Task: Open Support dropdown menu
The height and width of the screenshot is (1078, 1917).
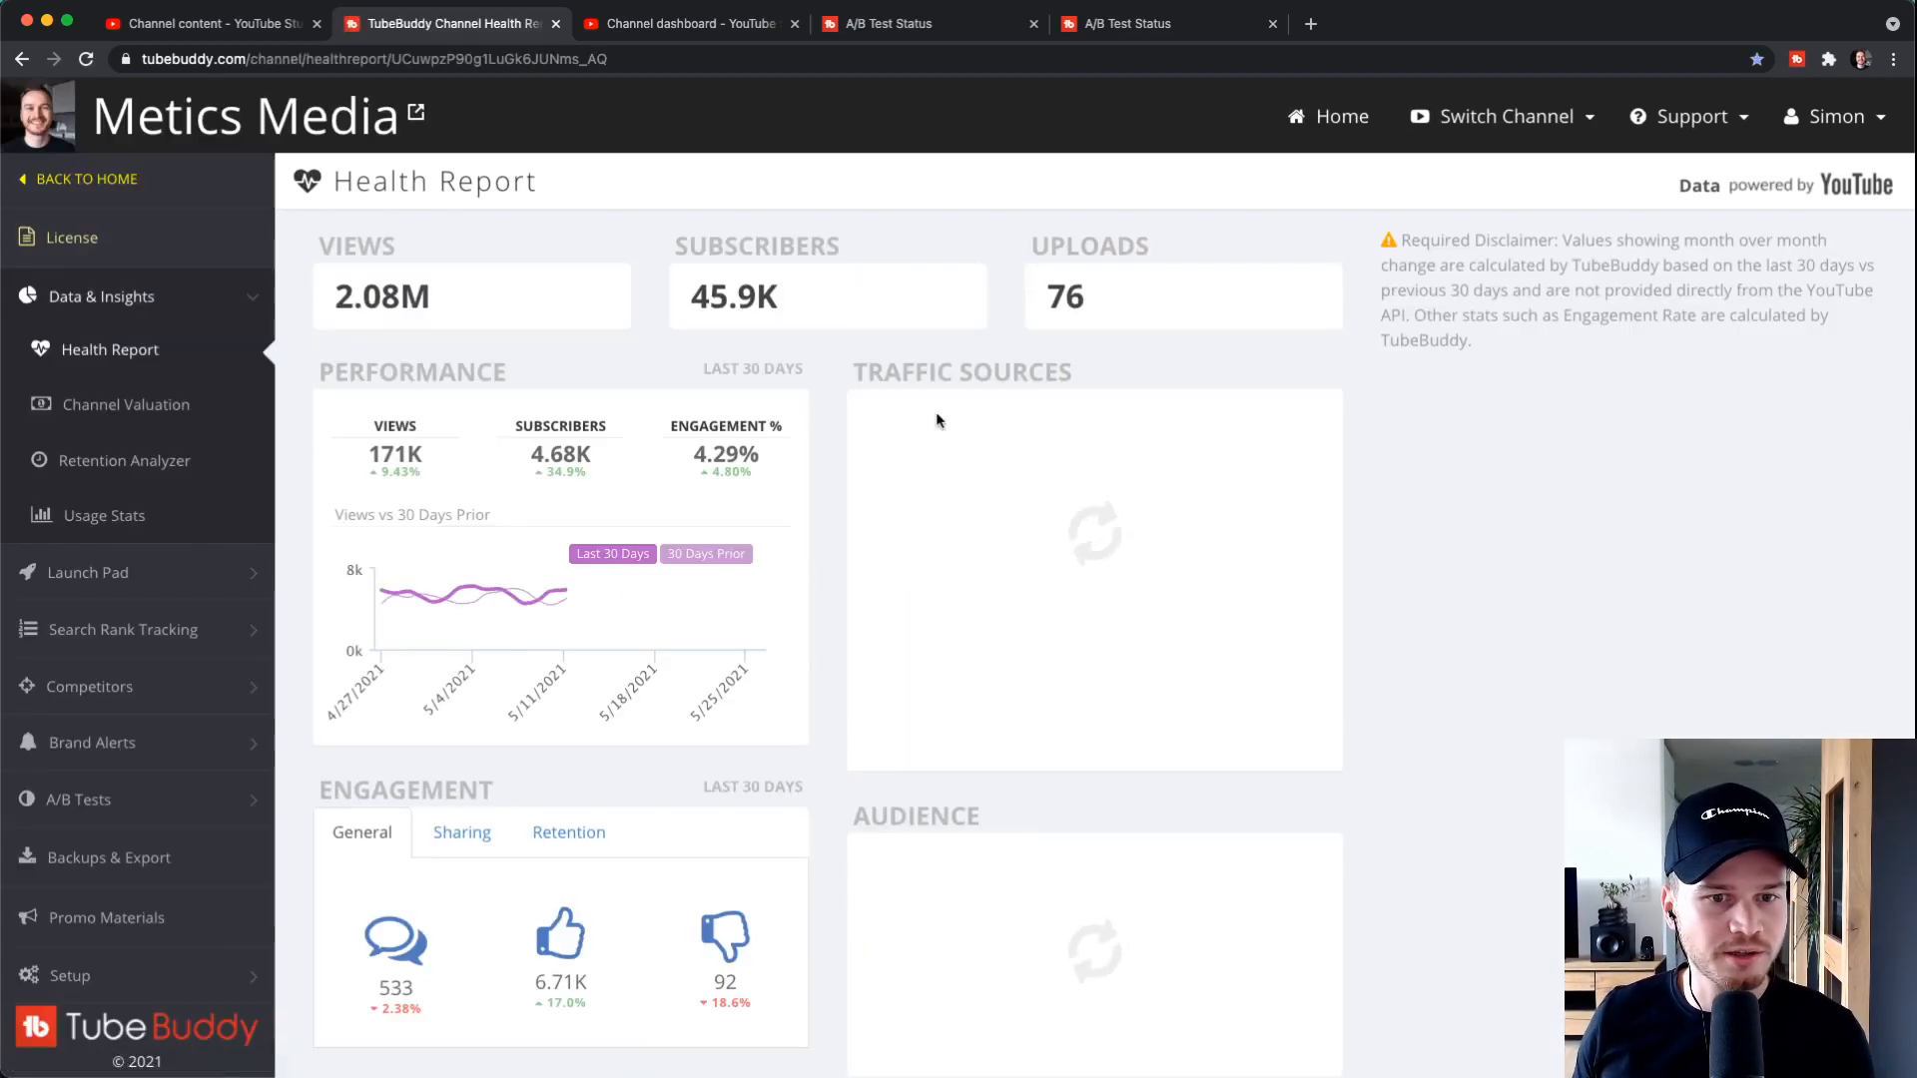Action: coord(1689,116)
